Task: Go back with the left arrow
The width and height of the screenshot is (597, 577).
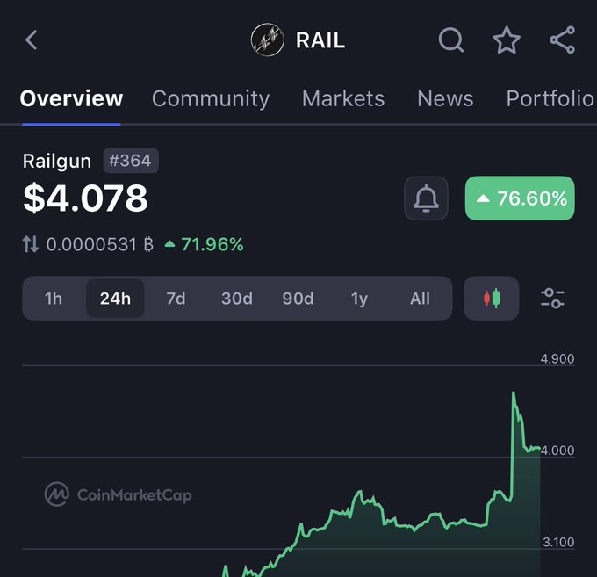Action: click(x=32, y=40)
